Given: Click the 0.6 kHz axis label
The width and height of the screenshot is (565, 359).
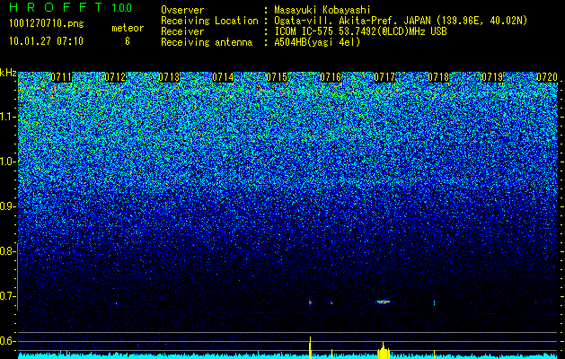Looking at the screenshot, I should 8,341.
